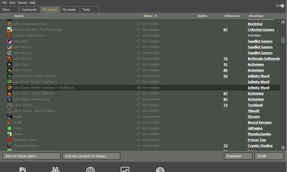
Task: Click the Ceville game icon
Action: click(10, 122)
